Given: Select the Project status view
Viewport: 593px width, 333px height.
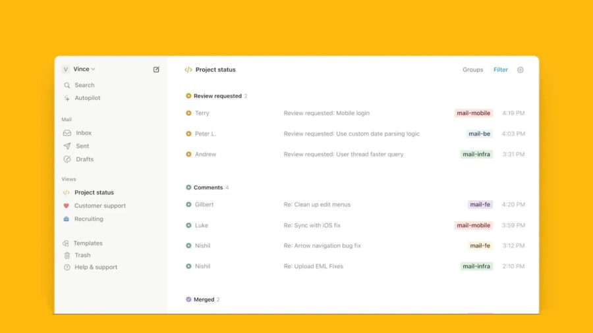Looking at the screenshot, I should tap(94, 193).
